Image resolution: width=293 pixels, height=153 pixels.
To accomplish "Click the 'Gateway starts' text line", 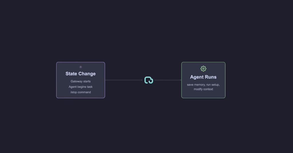I will (80, 81).
